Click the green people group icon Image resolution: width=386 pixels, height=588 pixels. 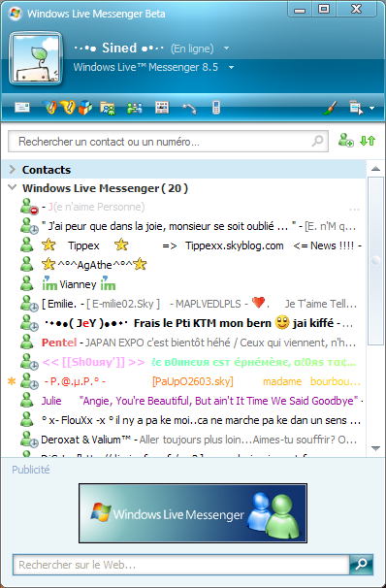pyautogui.click(x=134, y=108)
